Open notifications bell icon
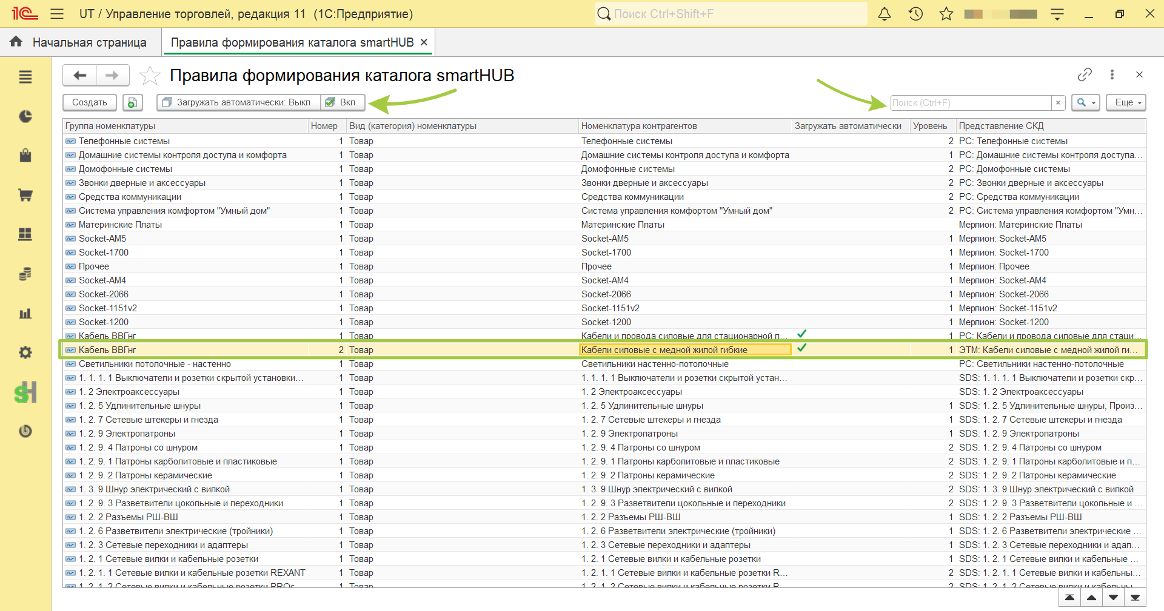1164x611 pixels. pyautogui.click(x=885, y=14)
